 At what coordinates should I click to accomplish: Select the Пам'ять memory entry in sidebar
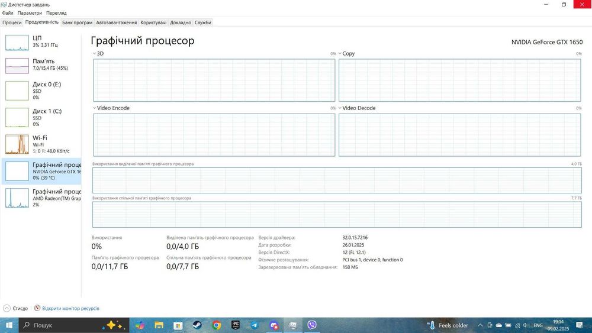[41, 65]
